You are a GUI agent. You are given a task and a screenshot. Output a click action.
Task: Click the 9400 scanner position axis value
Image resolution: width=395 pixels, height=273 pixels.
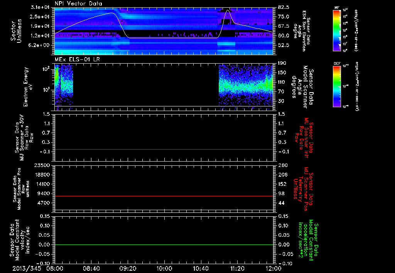43,194
